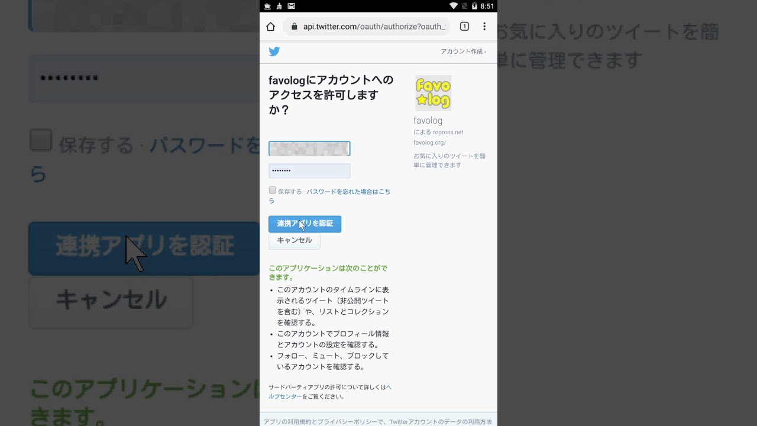Open パスワードを忘れた場合はこちら link
The image size is (757, 426).
tap(330, 196)
